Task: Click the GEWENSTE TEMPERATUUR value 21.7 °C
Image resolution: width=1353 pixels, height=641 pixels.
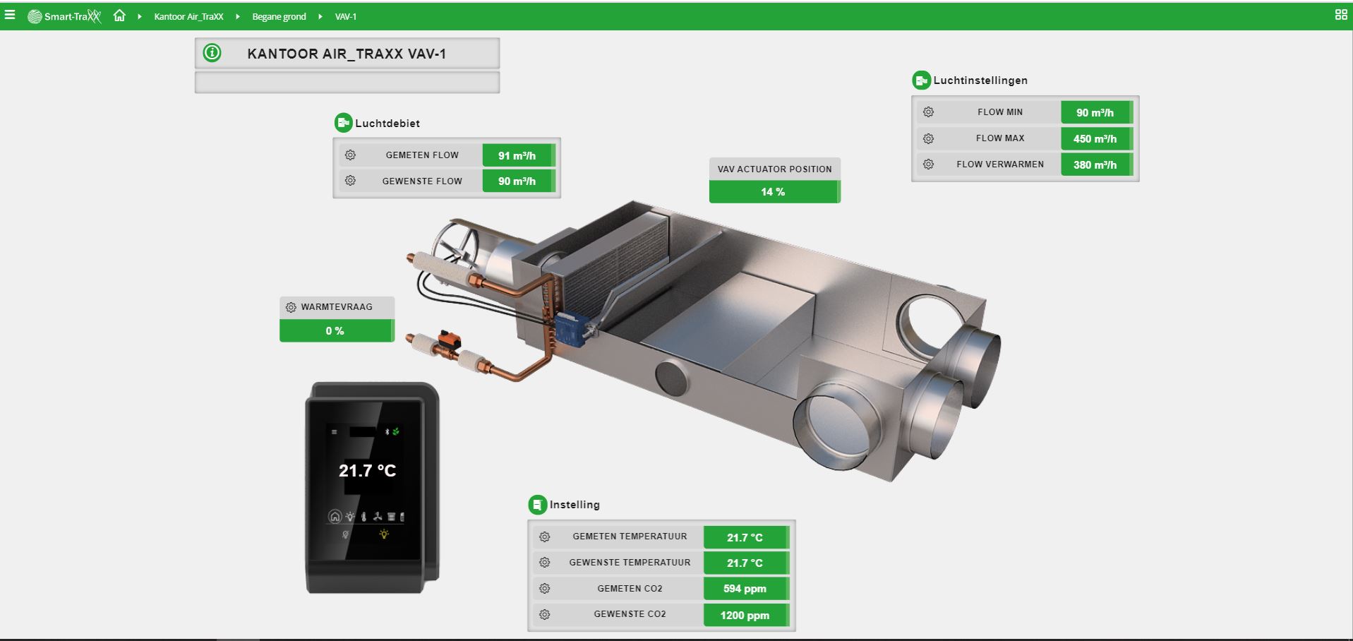Action: point(745,563)
